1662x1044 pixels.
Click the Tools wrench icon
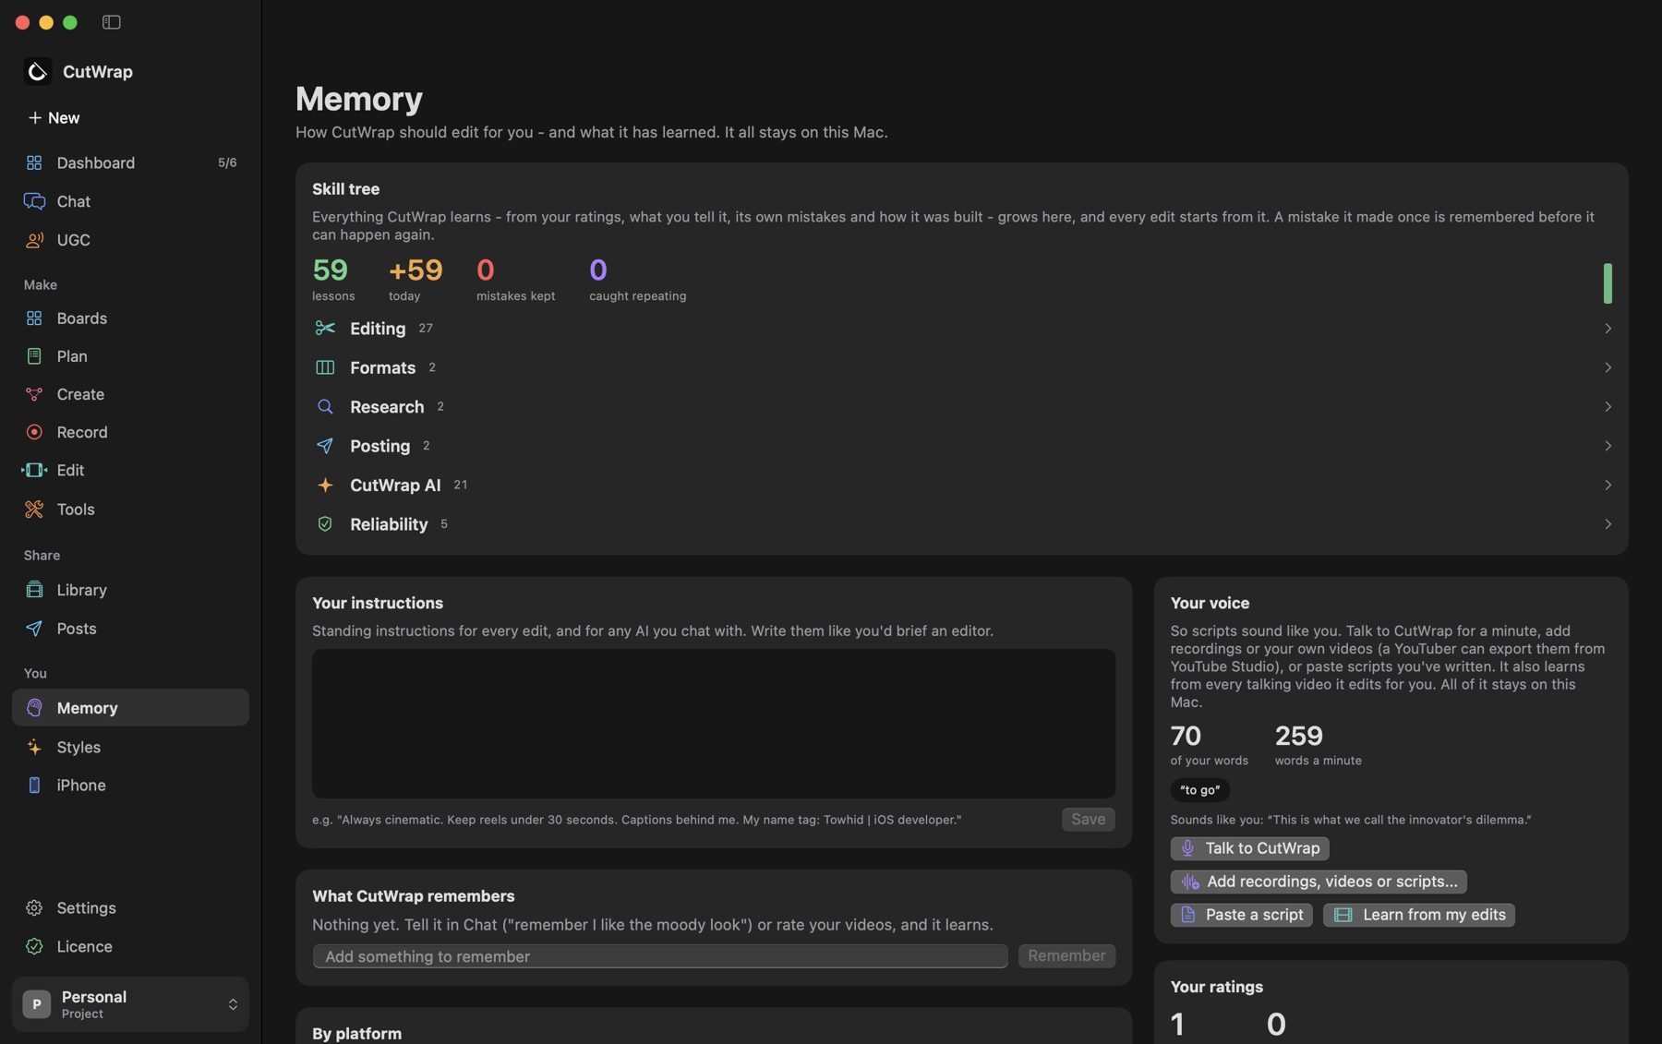[34, 510]
